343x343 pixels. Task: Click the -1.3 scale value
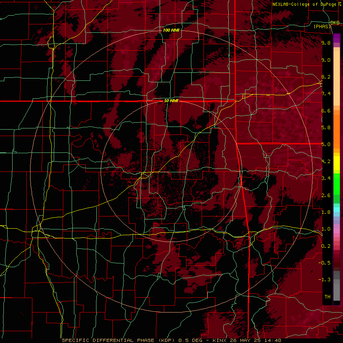324,280
